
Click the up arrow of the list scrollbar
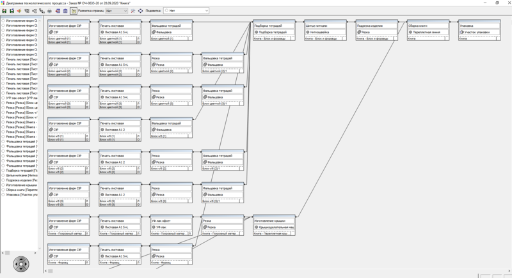coord(40,20)
